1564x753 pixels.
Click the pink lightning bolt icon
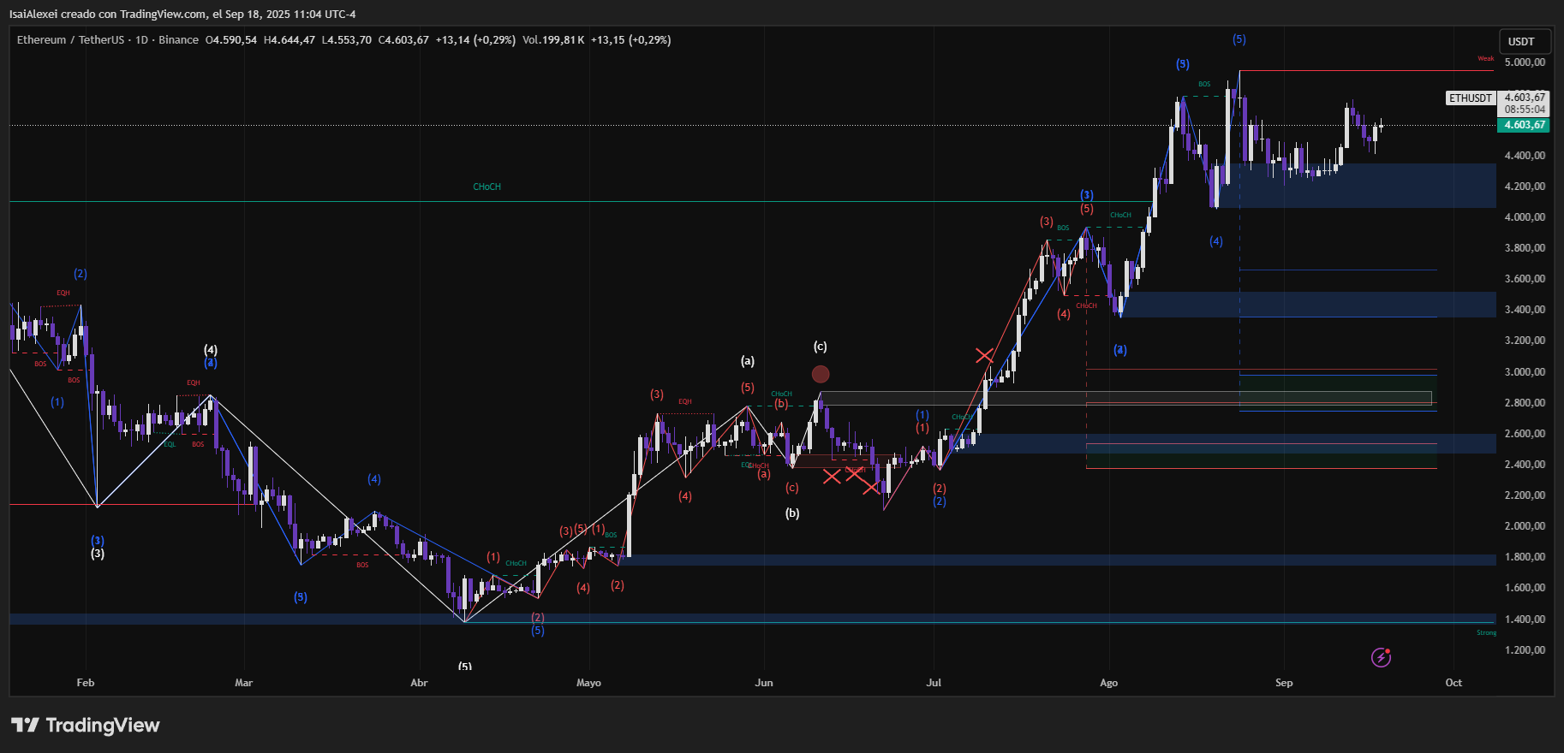(x=1381, y=657)
